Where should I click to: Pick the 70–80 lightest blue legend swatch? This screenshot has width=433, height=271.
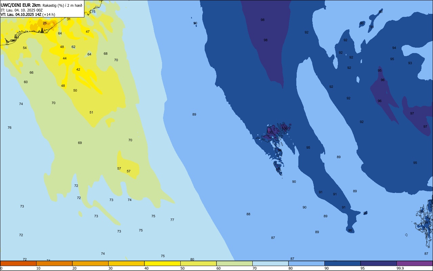point(270,263)
